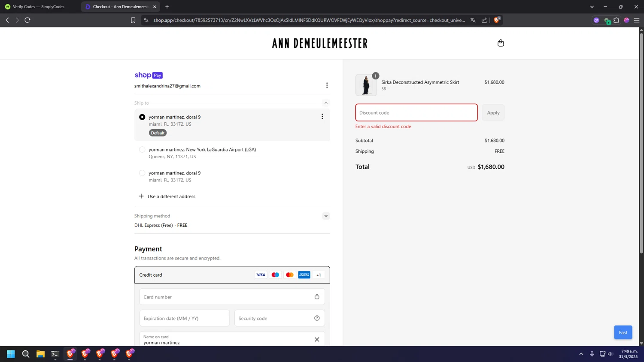Click the plus icon for different address

click(x=141, y=196)
